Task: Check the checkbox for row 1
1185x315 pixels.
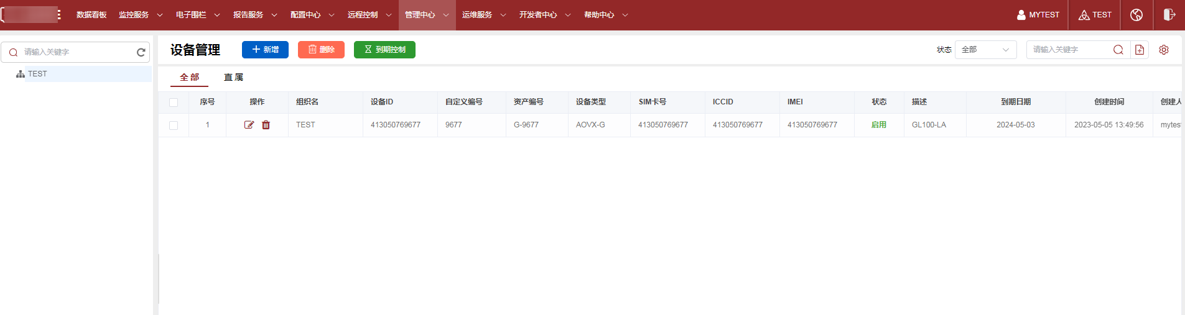Action: point(174,126)
